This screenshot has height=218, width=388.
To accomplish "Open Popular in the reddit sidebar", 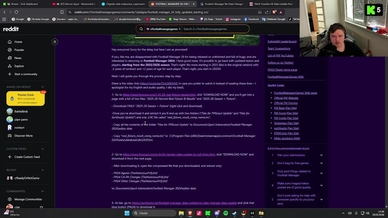I will pos(19,50).
